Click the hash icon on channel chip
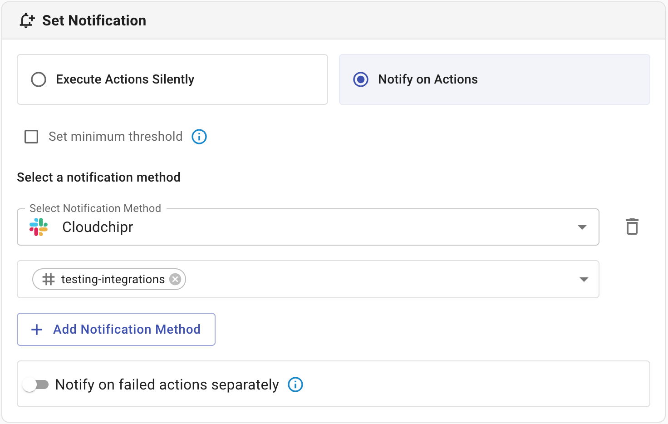 [49, 279]
